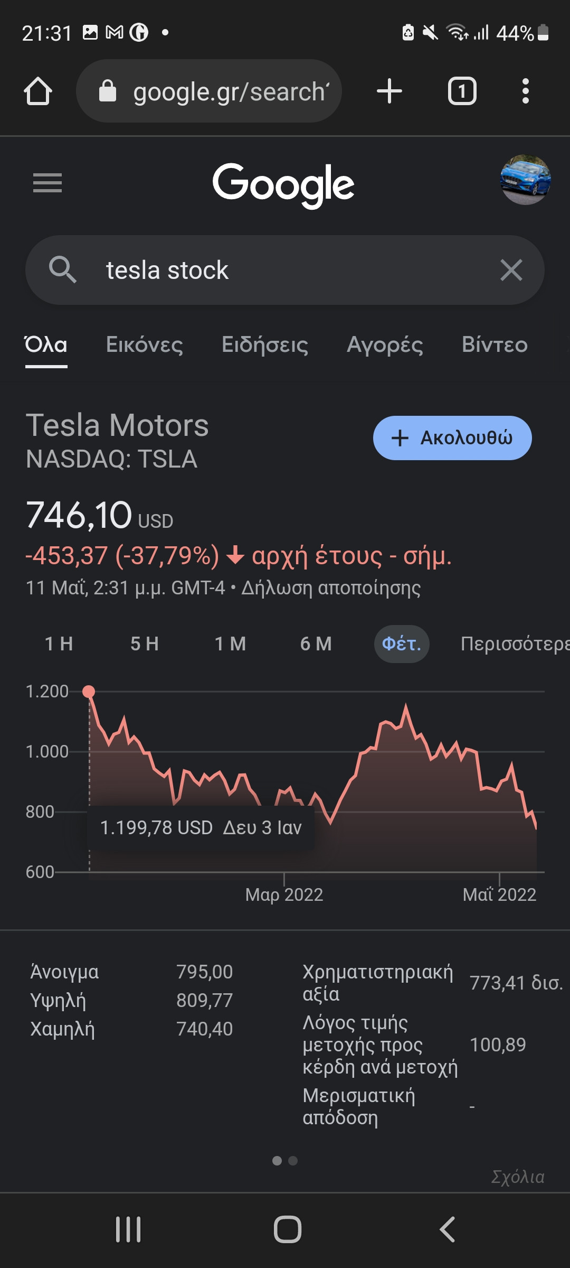Screen dimensions: 570x1268
Task: Select the 6 M chart range
Action: point(316,644)
